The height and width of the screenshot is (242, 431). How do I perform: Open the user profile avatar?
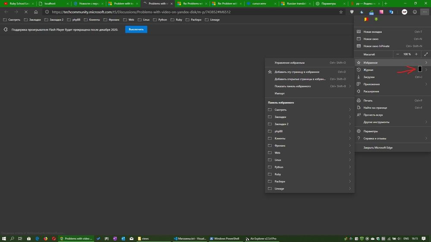404,12
